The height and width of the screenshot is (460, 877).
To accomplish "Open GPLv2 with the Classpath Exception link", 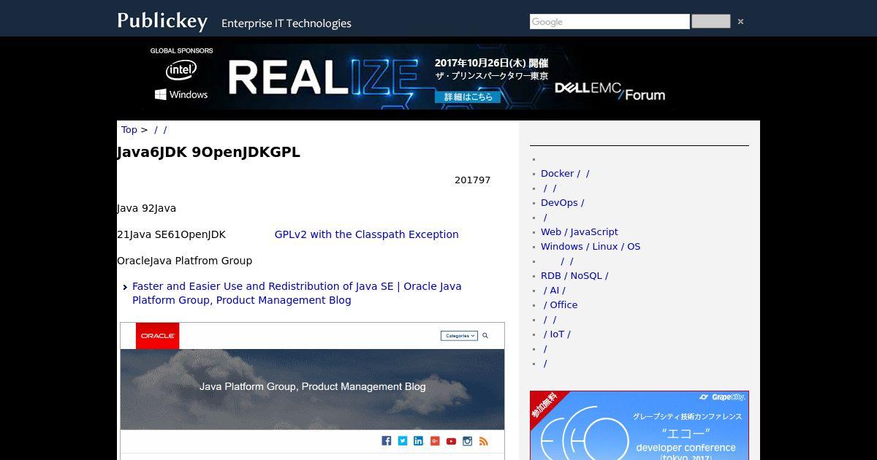I will pyautogui.click(x=367, y=234).
